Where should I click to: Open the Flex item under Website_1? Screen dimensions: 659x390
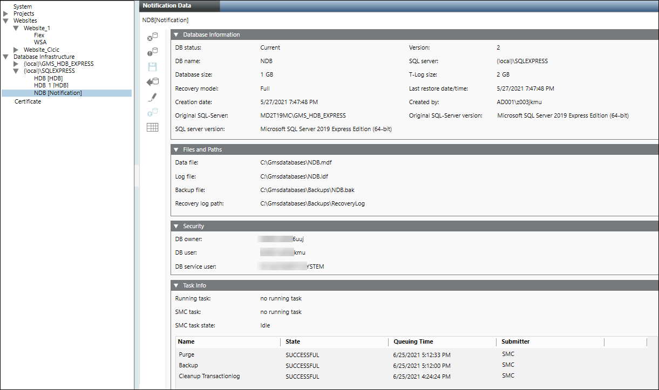click(x=39, y=35)
